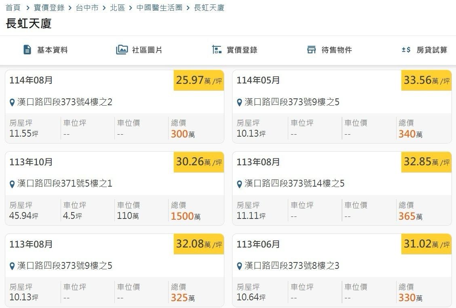Click the 基本資料 document icon
The height and width of the screenshot is (308, 456).
[x=27, y=50]
